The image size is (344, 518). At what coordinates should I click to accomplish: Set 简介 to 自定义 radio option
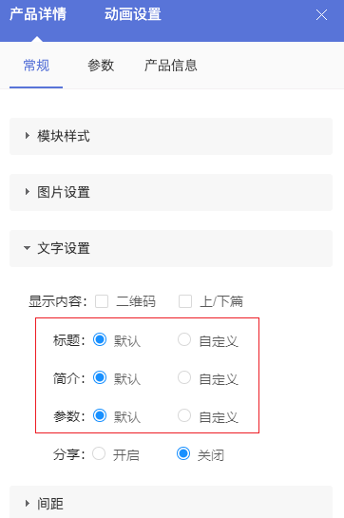pyautogui.click(x=184, y=377)
